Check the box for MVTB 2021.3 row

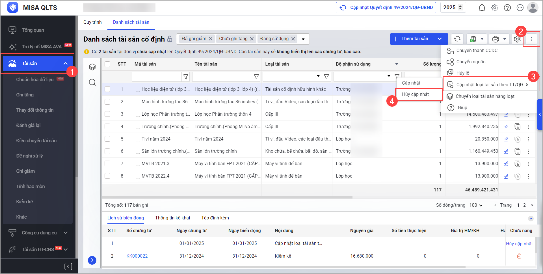107,163
